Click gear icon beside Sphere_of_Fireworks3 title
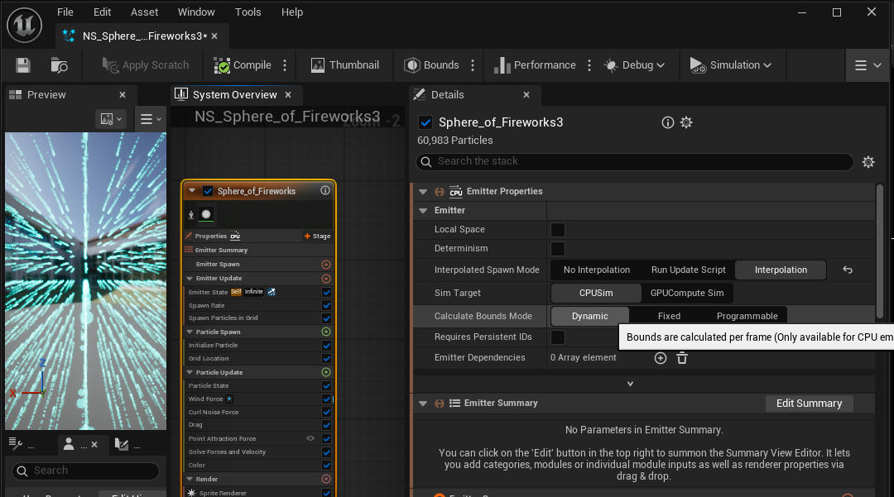The width and height of the screenshot is (894, 497). [x=686, y=122]
